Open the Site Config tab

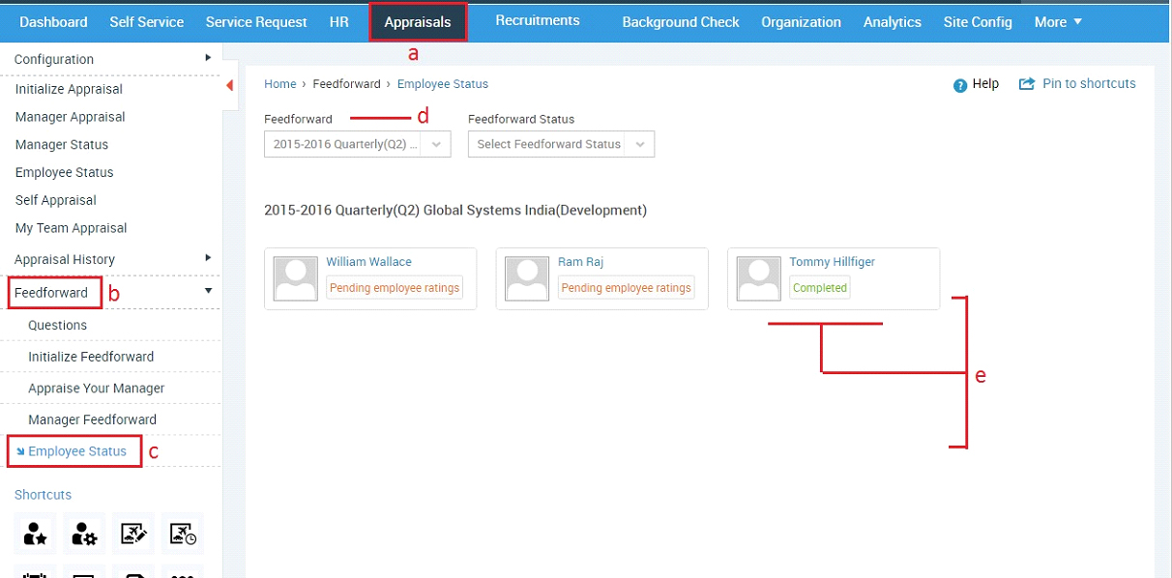(978, 21)
